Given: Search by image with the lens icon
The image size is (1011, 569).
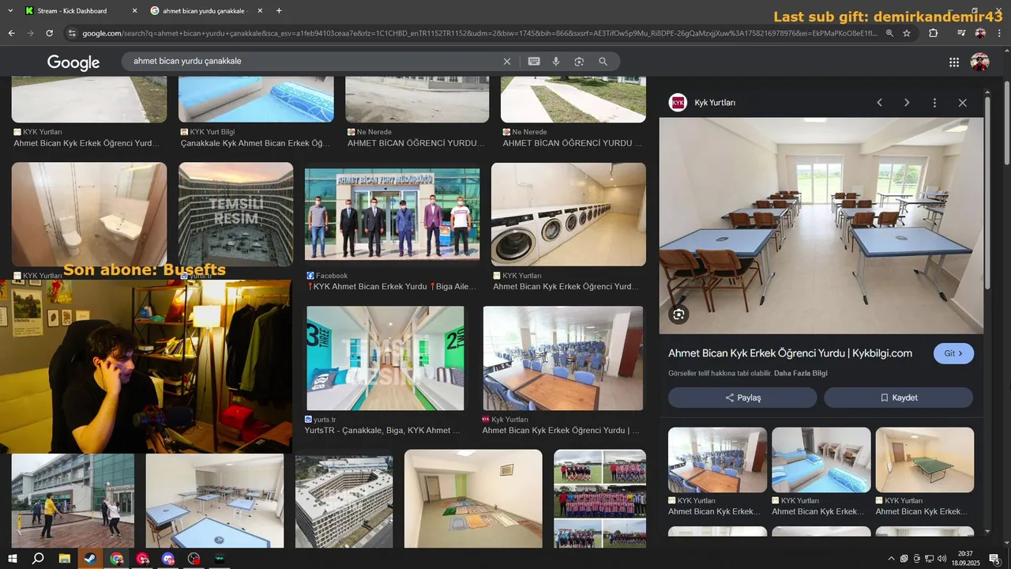Looking at the screenshot, I should point(579,62).
